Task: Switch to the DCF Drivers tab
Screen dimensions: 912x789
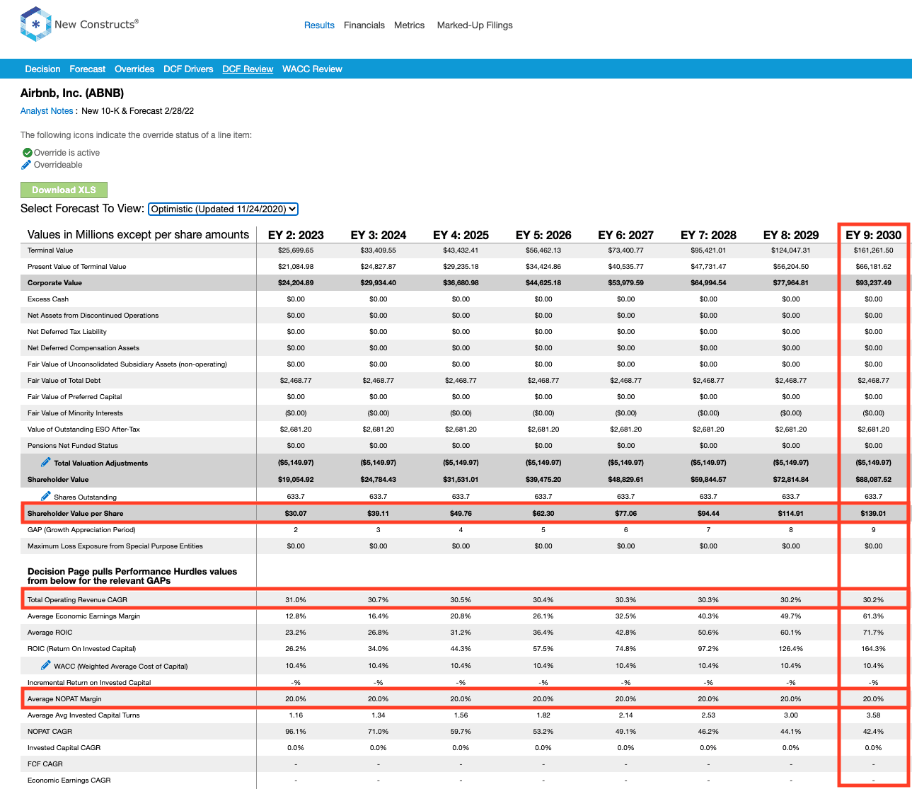Action: (x=188, y=69)
